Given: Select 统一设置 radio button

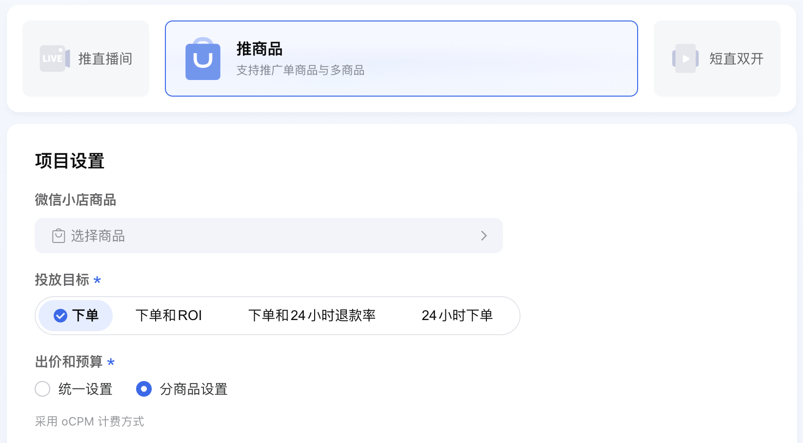Looking at the screenshot, I should pyautogui.click(x=42, y=389).
